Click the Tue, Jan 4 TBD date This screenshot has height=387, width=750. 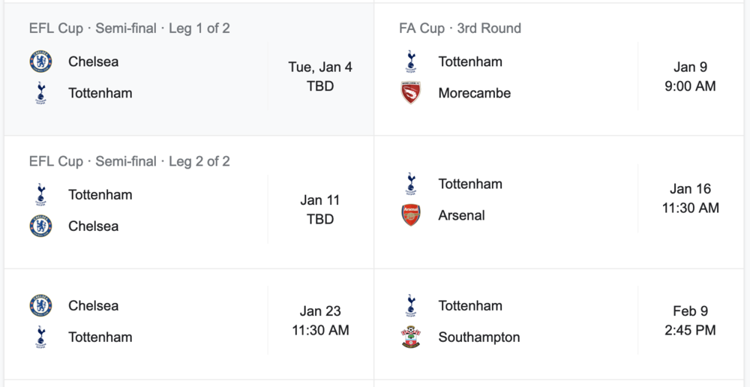[x=320, y=76]
